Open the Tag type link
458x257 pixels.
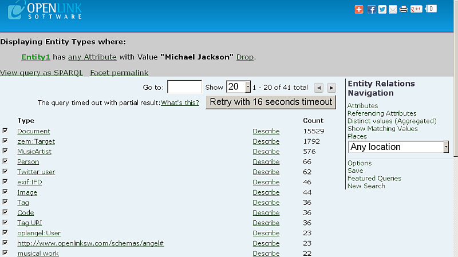(x=23, y=203)
